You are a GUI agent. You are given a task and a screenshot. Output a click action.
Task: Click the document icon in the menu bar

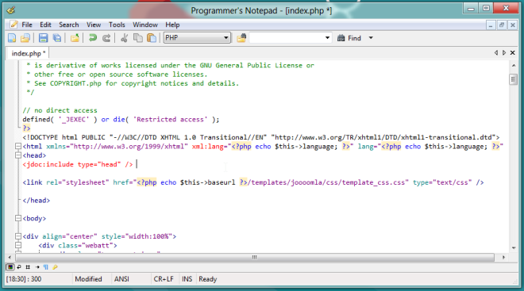point(13,25)
